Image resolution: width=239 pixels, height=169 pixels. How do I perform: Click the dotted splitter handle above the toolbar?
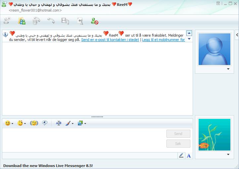[x=97, y=117]
